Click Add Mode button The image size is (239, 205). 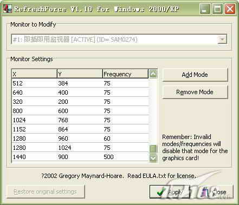[195, 75]
